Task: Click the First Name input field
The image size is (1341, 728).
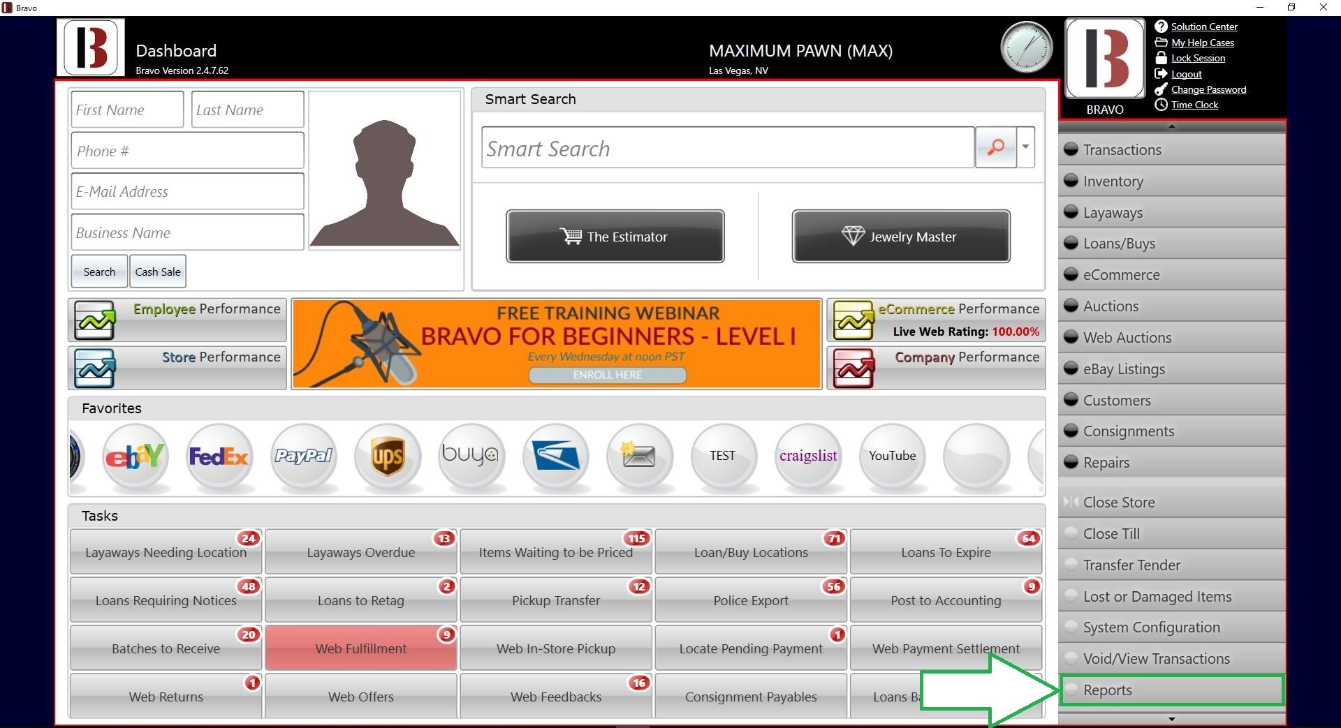Action: 127,110
